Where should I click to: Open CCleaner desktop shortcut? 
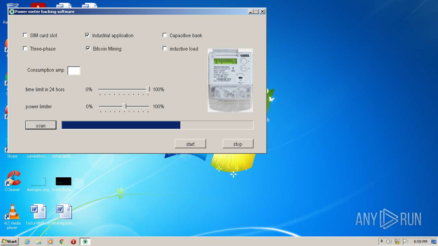(12, 181)
